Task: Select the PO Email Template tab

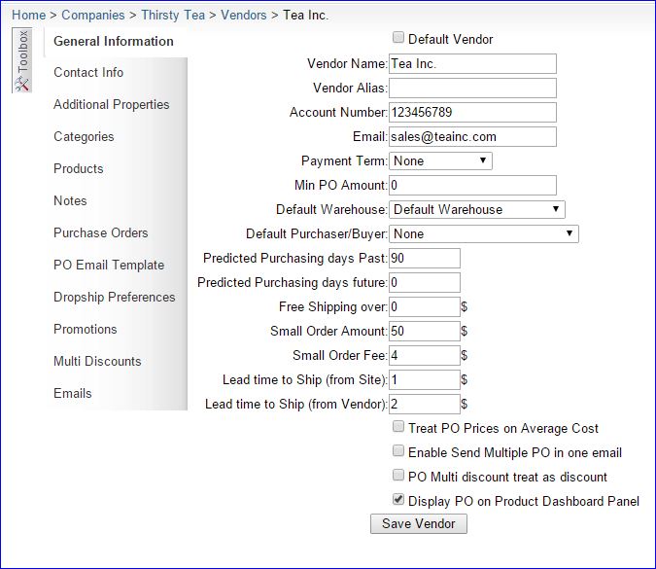Action: coord(109,265)
